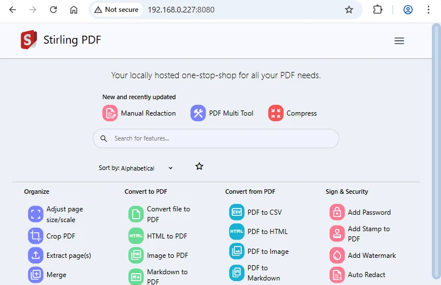Click the Extract page(s) icon
Viewport: 441px width, 285px height.
point(36,256)
